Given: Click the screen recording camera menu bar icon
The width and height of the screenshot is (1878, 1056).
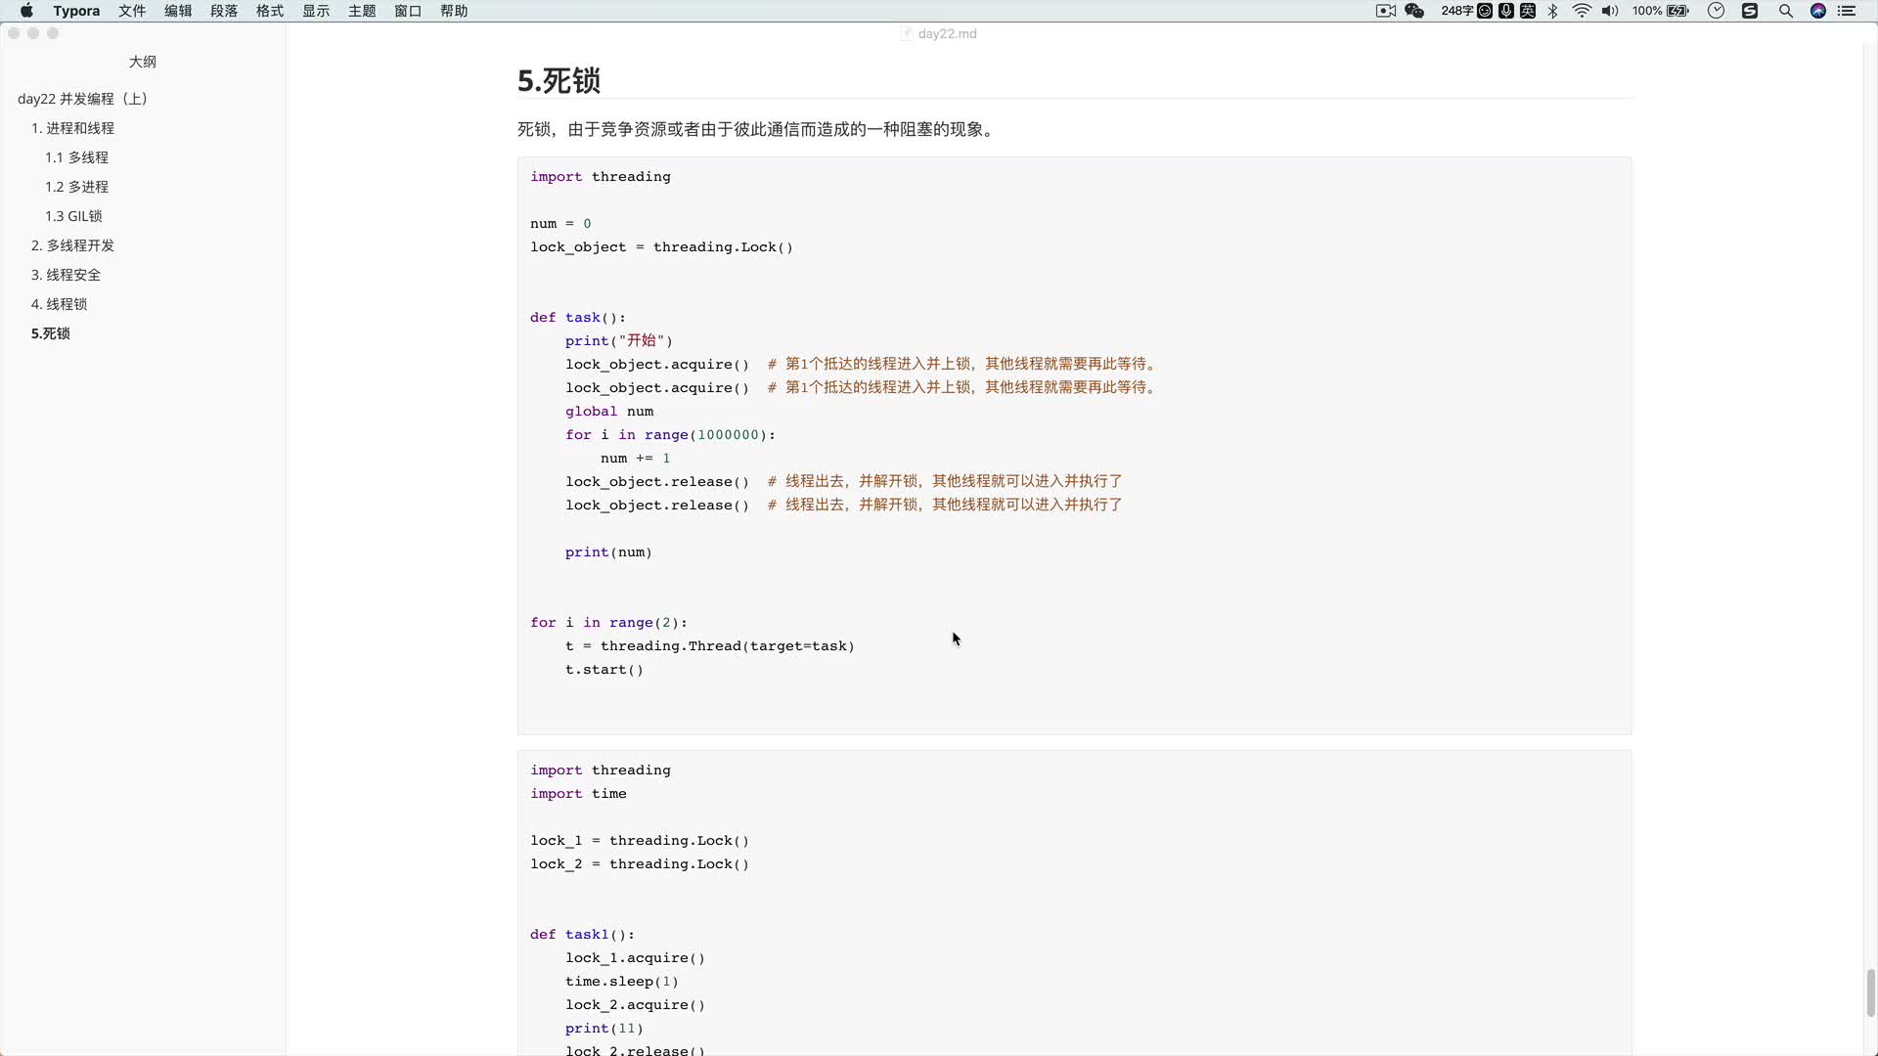Looking at the screenshot, I should pos(1386,11).
